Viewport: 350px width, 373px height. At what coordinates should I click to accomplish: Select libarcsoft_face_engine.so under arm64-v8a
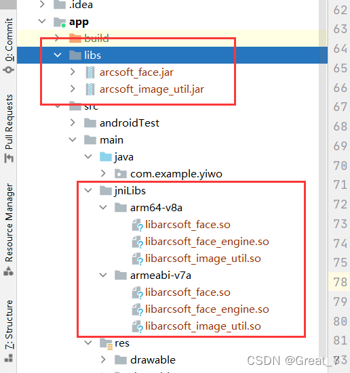coord(207,242)
